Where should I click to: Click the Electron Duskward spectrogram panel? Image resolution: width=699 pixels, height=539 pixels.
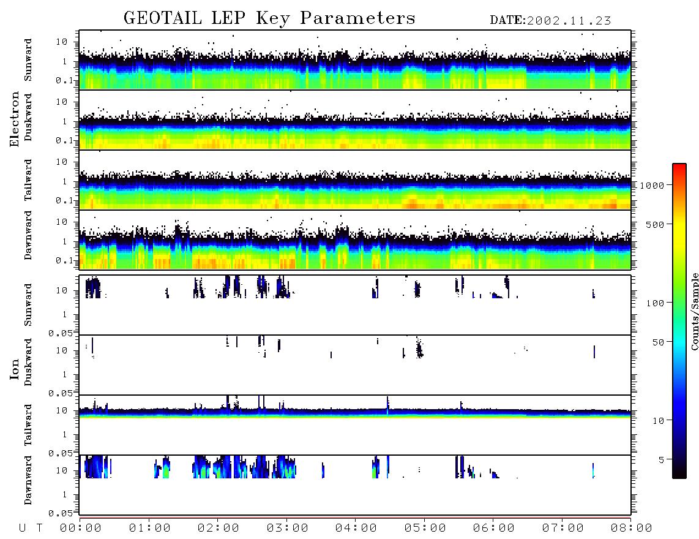[x=355, y=119]
